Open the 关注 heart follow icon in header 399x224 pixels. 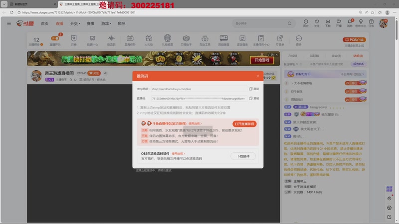point(317,23)
